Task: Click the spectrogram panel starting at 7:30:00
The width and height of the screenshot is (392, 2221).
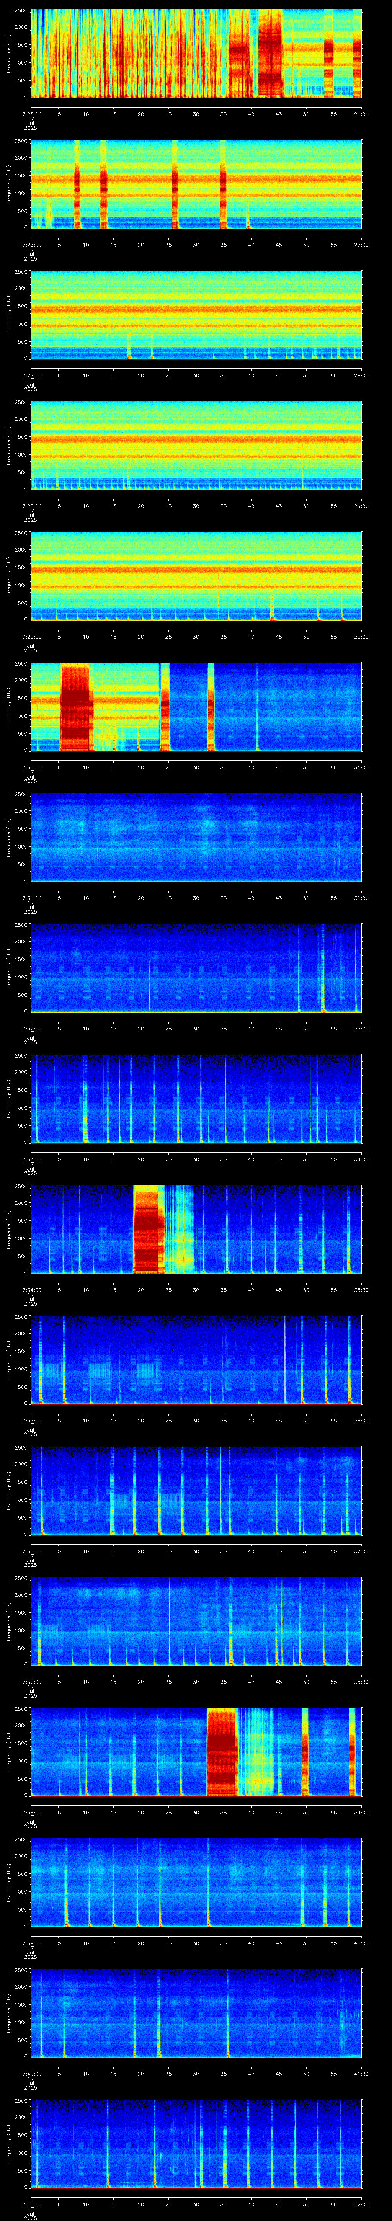Action: pyautogui.click(x=196, y=706)
